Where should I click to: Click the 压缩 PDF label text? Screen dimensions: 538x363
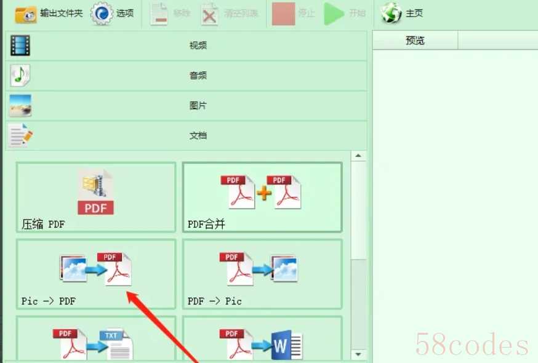(43, 224)
